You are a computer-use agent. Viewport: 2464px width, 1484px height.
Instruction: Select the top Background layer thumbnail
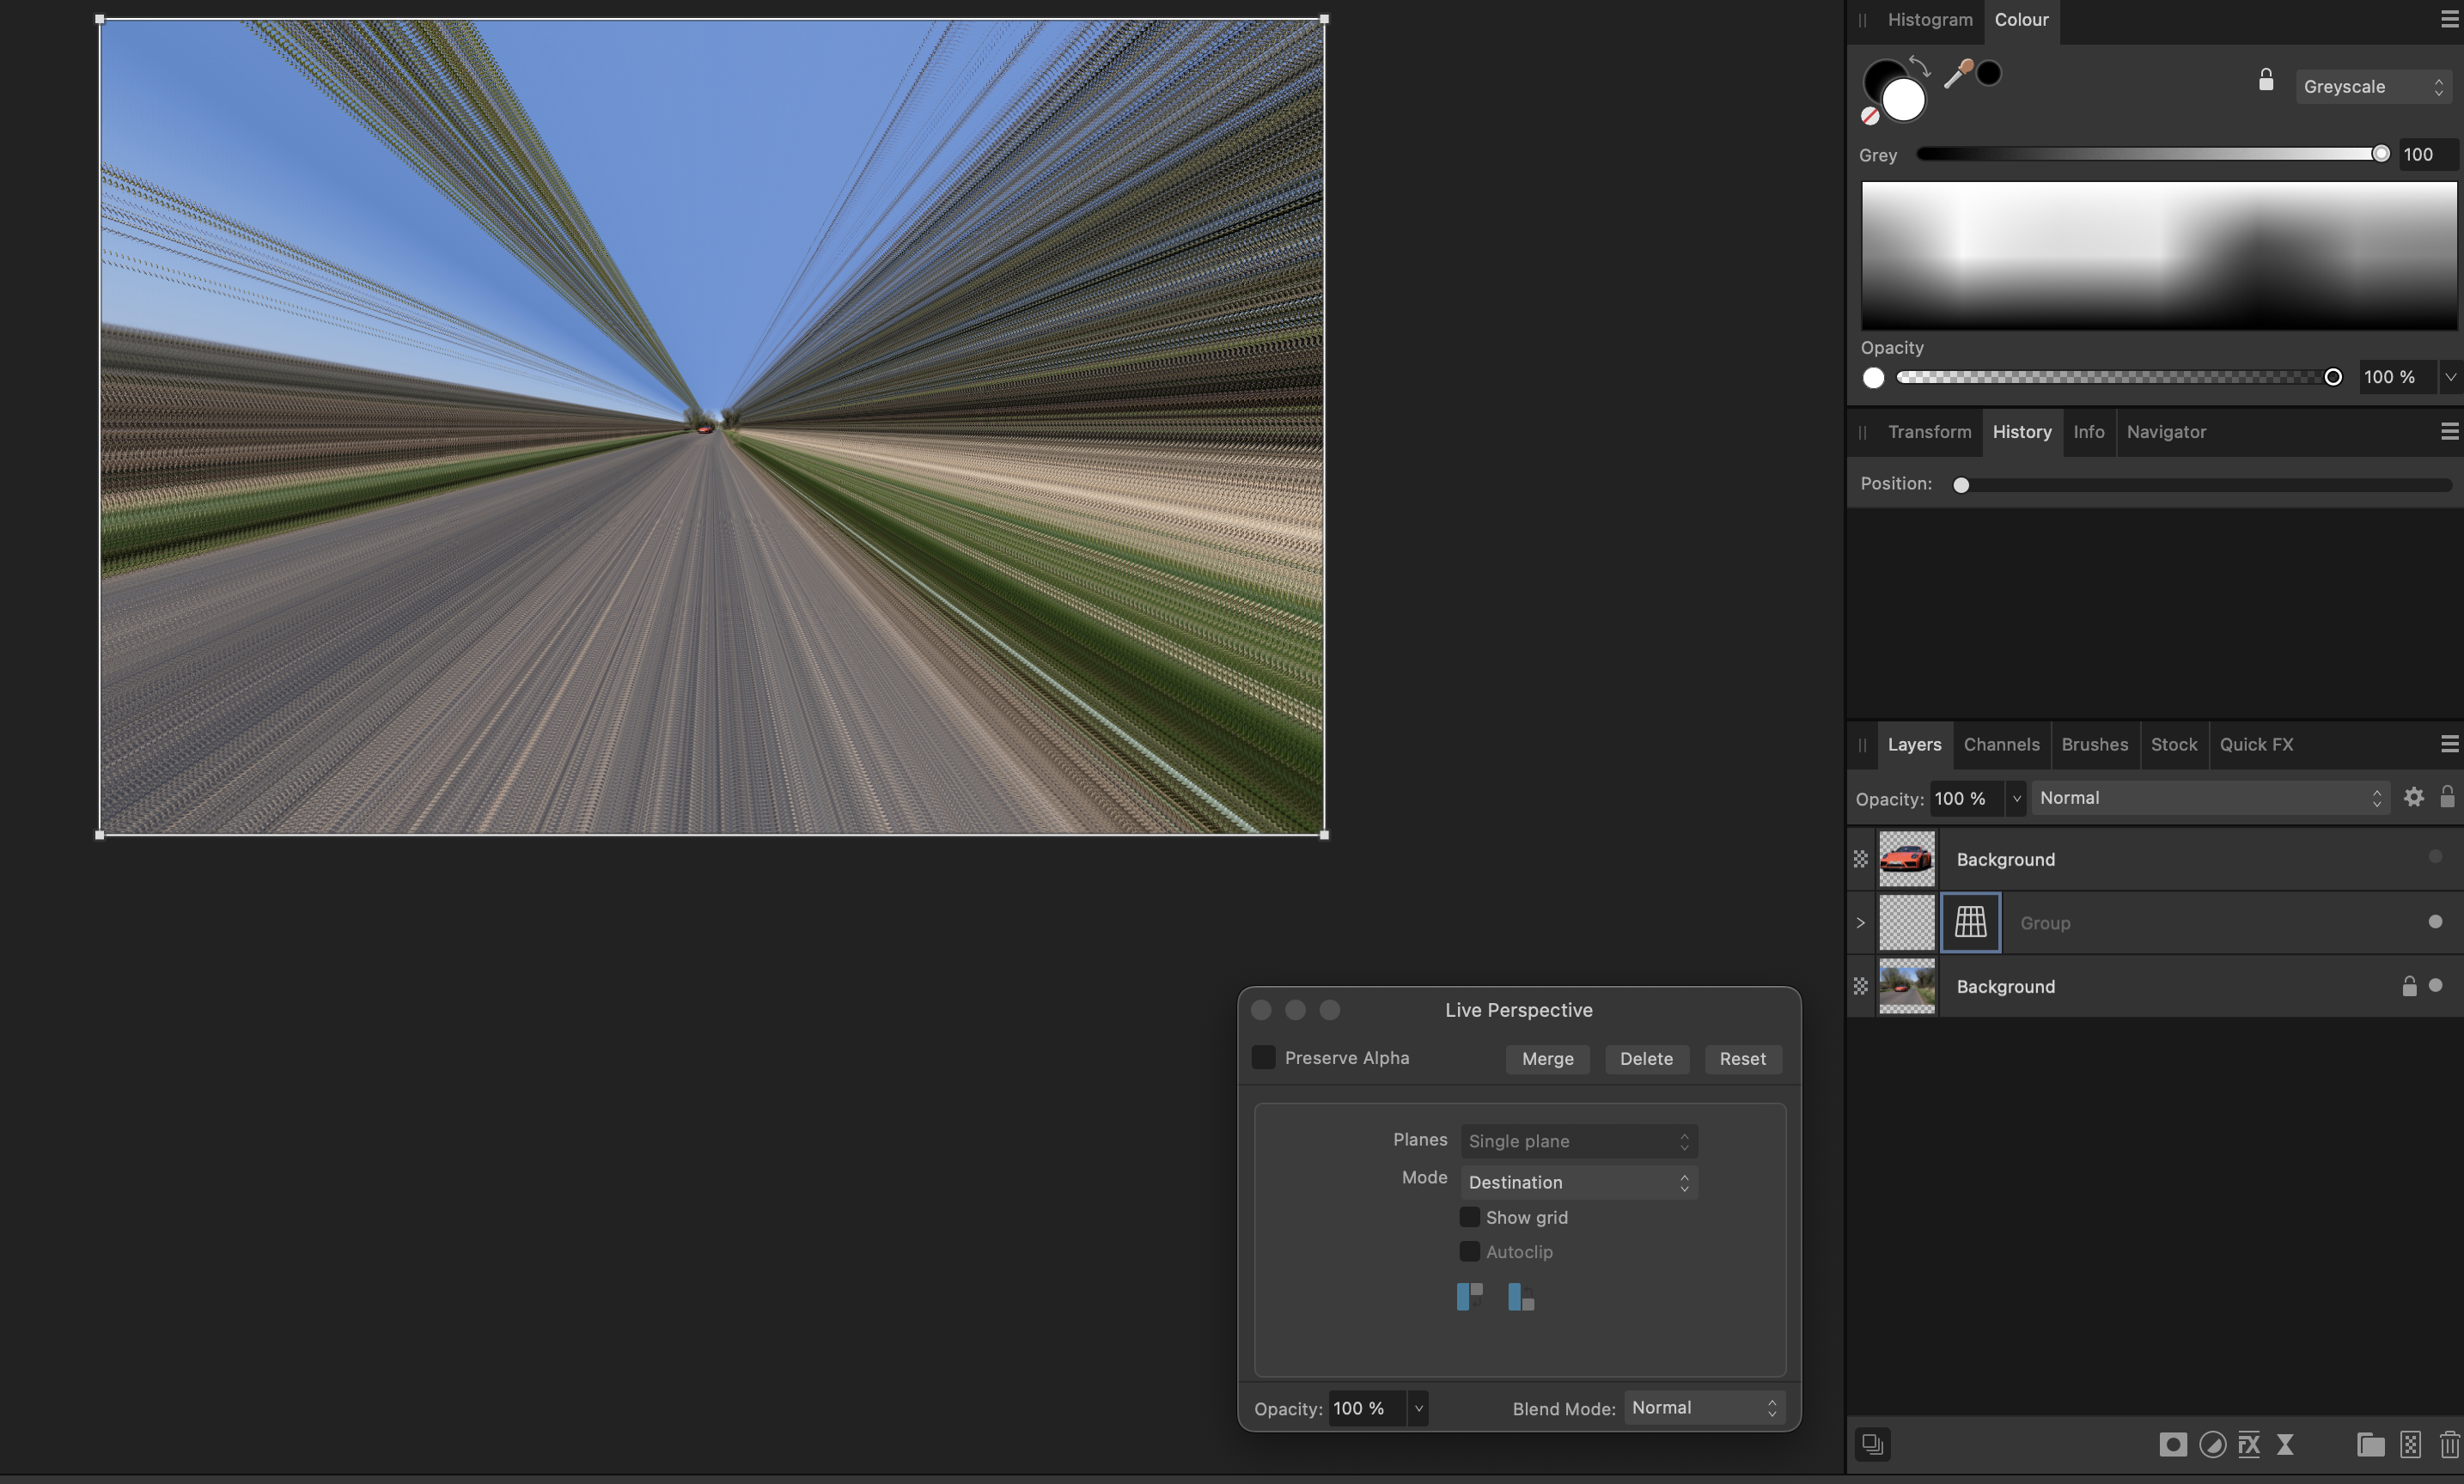1906,859
